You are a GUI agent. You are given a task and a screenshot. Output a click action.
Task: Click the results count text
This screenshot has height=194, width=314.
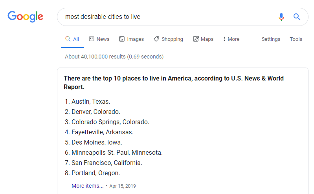[114, 57]
